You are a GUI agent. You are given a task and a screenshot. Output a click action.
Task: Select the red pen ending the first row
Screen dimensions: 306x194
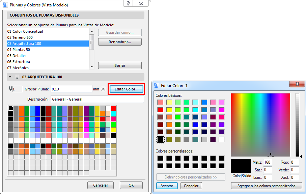click(113, 108)
